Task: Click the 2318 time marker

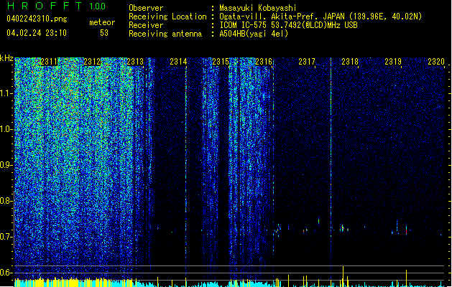Action: tap(350, 62)
